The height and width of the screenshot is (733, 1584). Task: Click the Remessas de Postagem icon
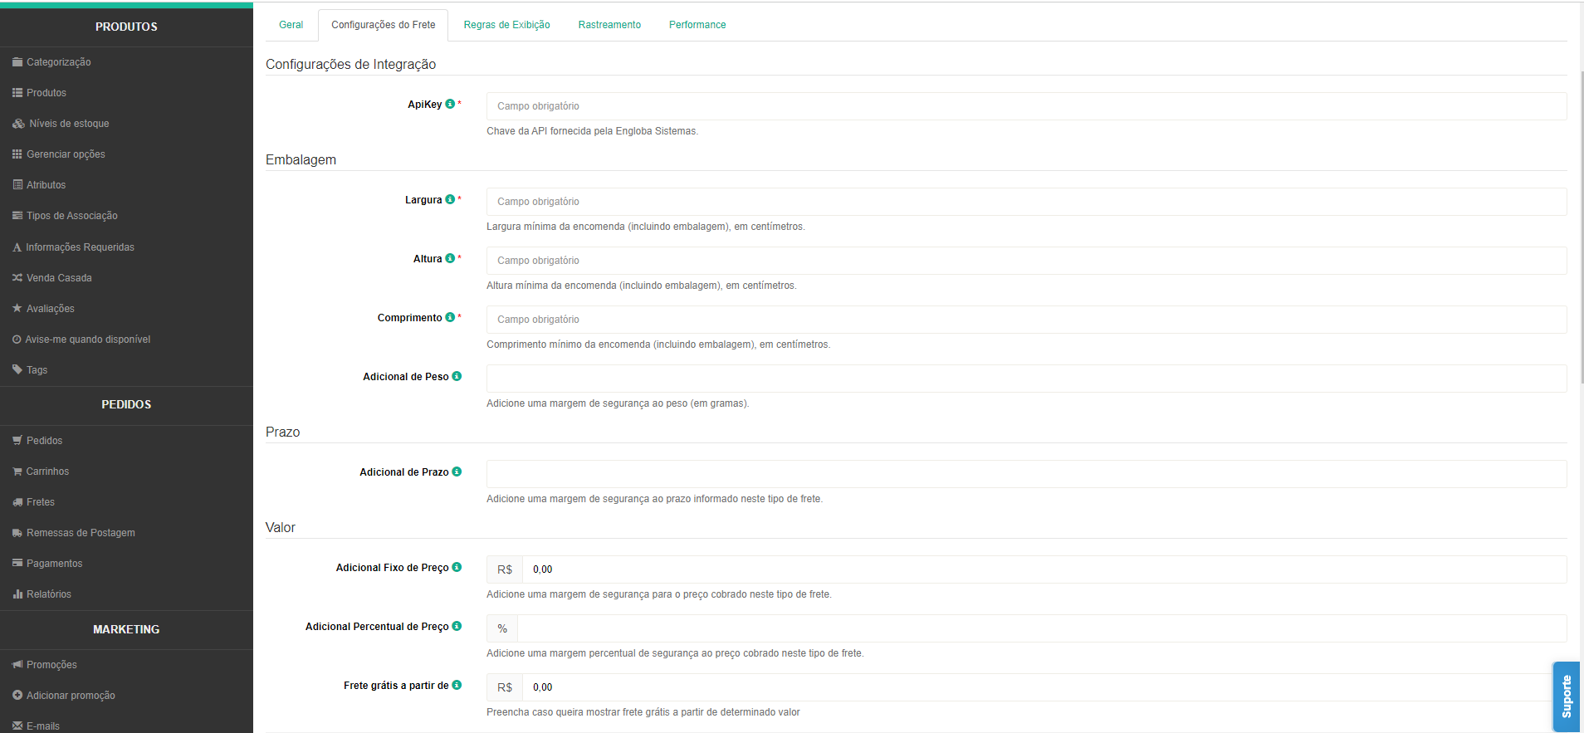[x=17, y=533]
